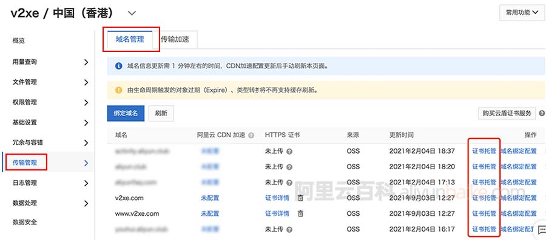Open 证书托管 for the 18:37 row
Viewport: 546px width, 240px height.
click(x=484, y=151)
